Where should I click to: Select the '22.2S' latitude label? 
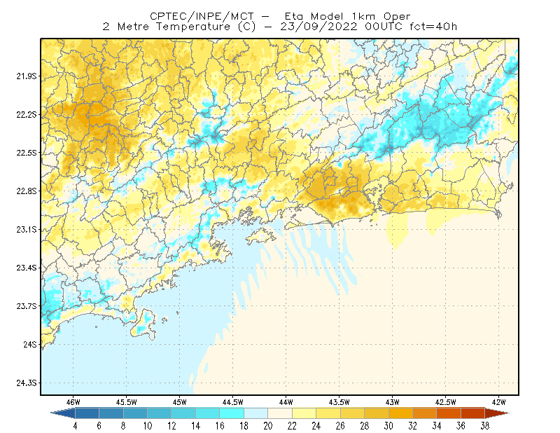coord(27,114)
